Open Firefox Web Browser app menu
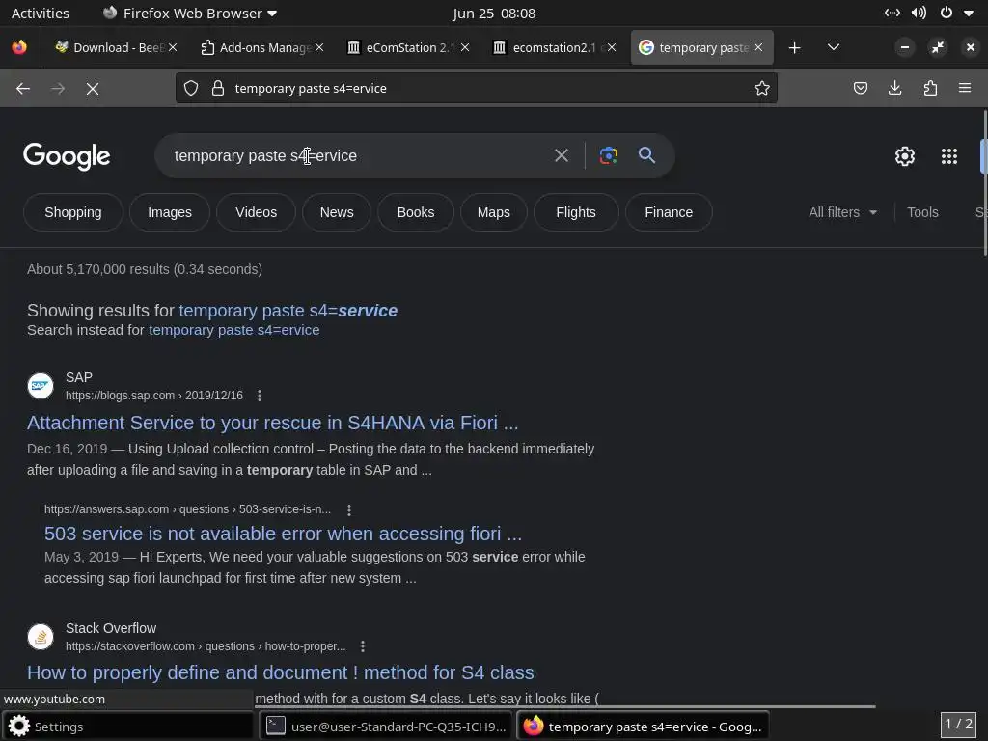This screenshot has width=988, height=741. [x=190, y=14]
